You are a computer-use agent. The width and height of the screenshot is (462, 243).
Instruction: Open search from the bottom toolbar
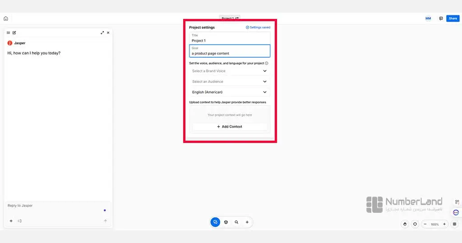click(x=236, y=222)
